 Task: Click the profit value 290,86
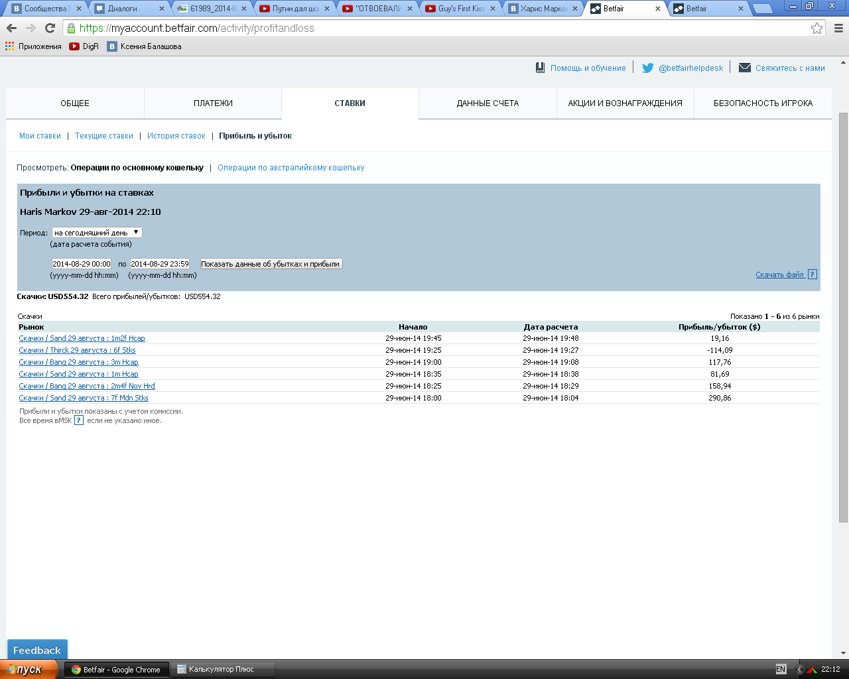coord(720,398)
